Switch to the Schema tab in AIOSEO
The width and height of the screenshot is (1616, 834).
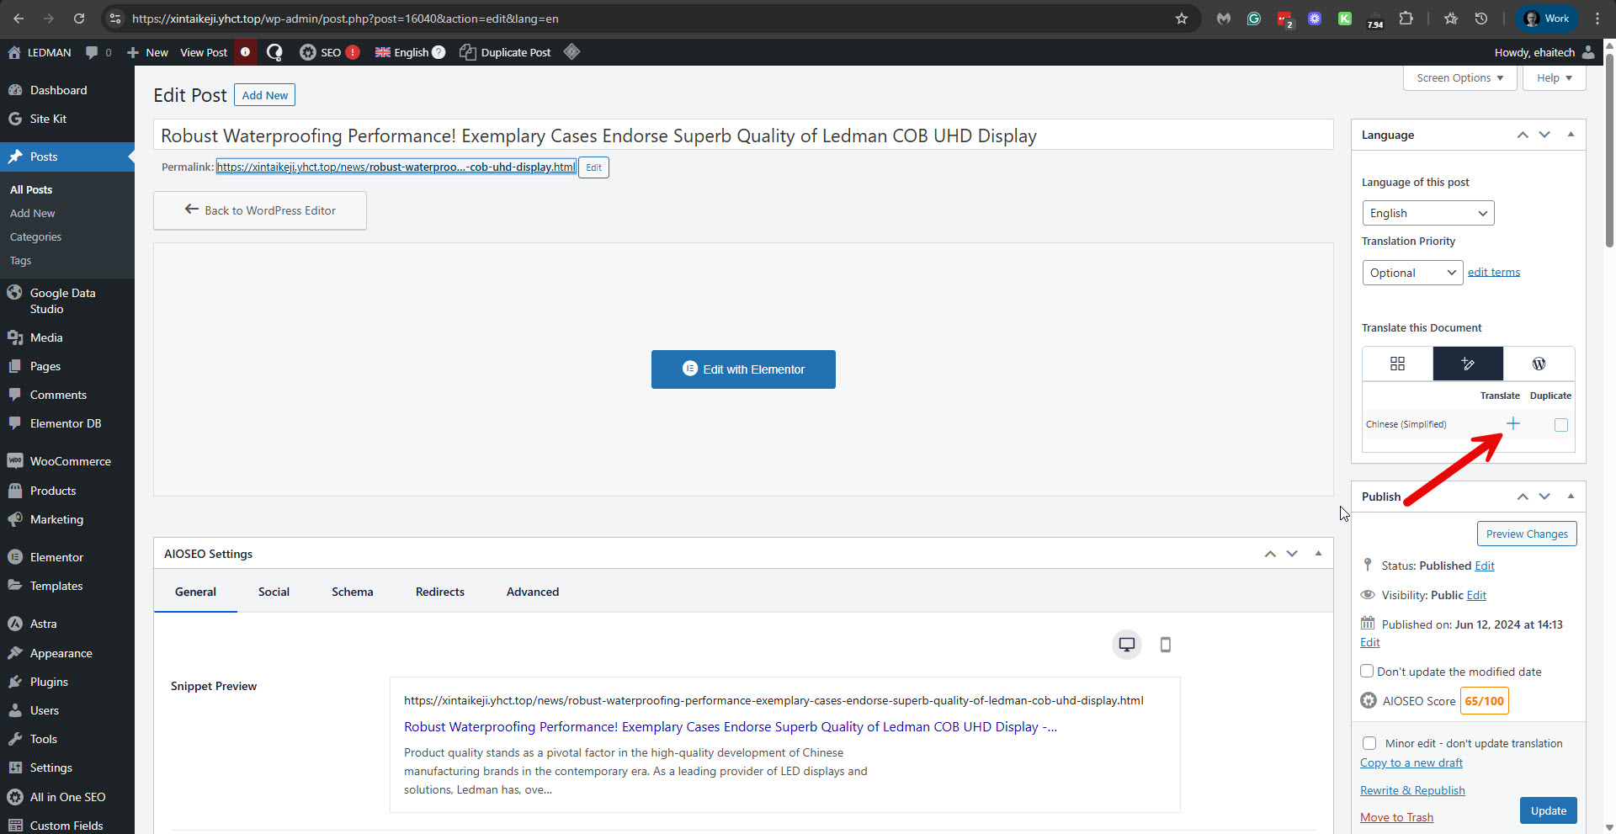coord(352,592)
